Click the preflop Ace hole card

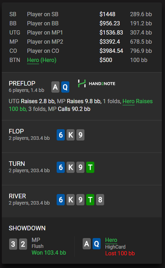point(55,87)
